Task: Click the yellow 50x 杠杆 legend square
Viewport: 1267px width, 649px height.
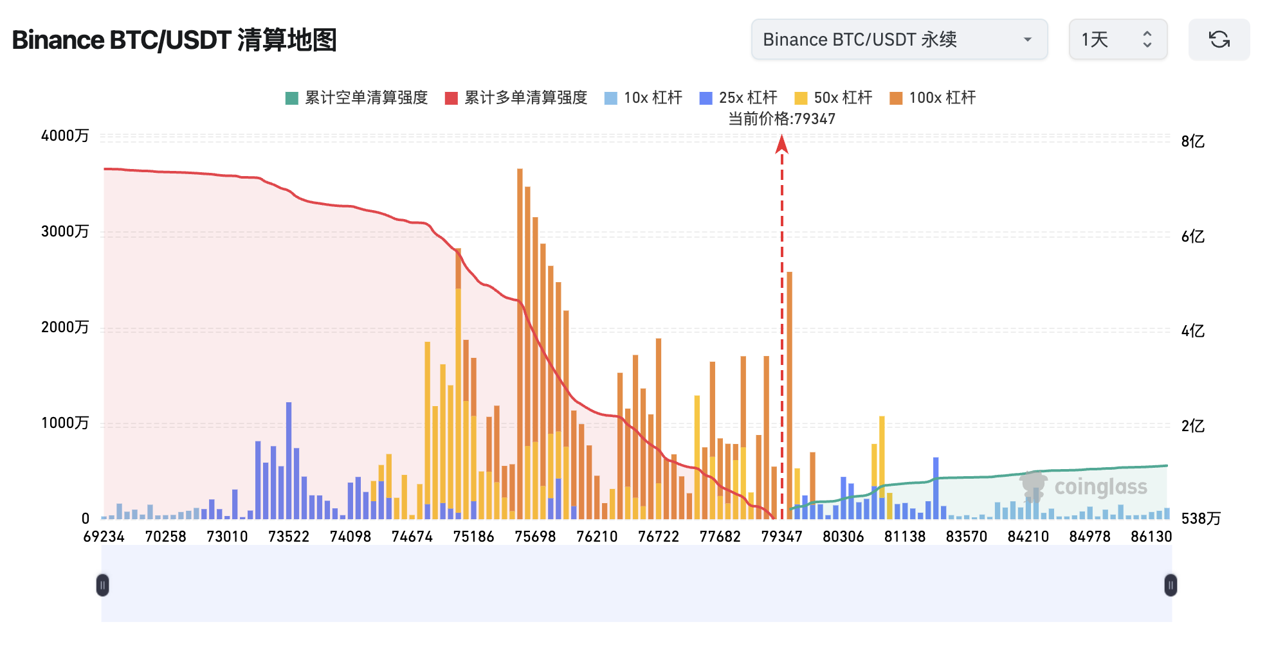Action: 802,98
